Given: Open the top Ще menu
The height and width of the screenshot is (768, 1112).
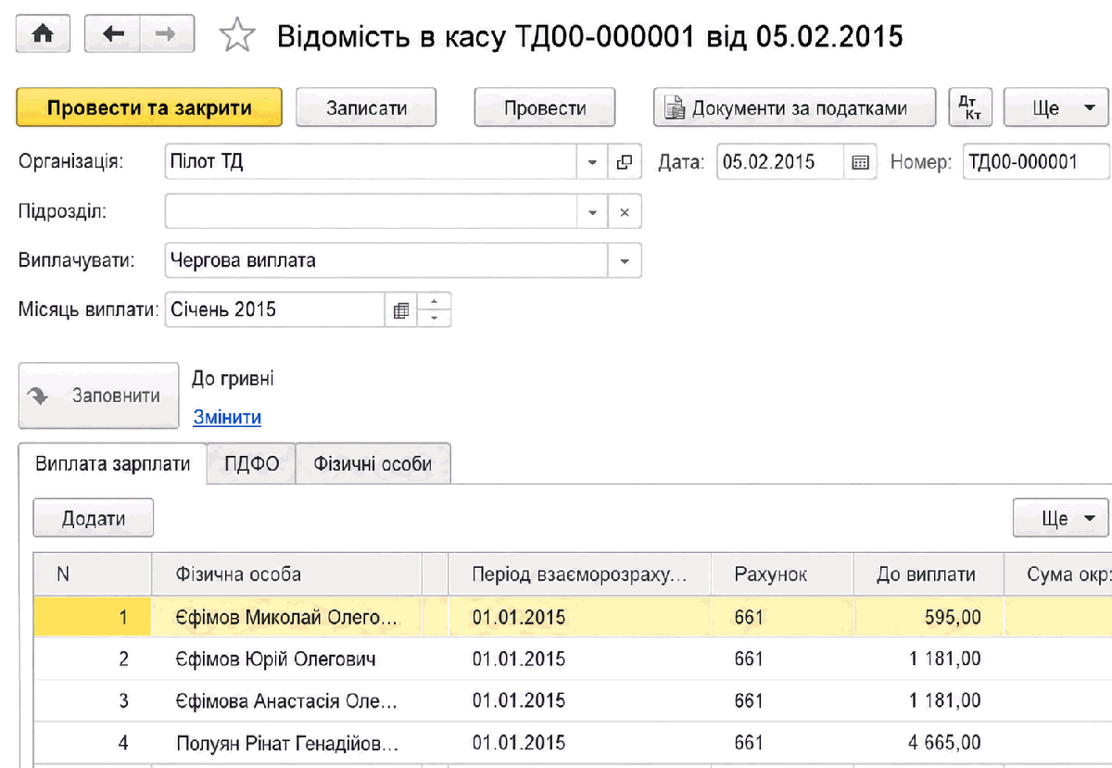Looking at the screenshot, I should click(x=1056, y=107).
